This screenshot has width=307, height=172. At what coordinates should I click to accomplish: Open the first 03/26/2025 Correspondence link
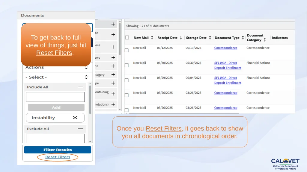[x=226, y=93]
